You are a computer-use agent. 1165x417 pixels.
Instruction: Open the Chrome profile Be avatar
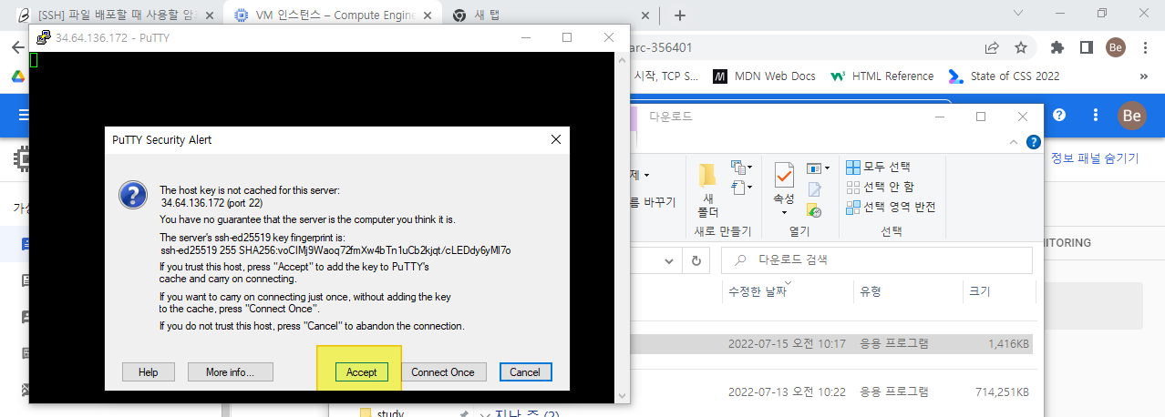tap(1116, 47)
